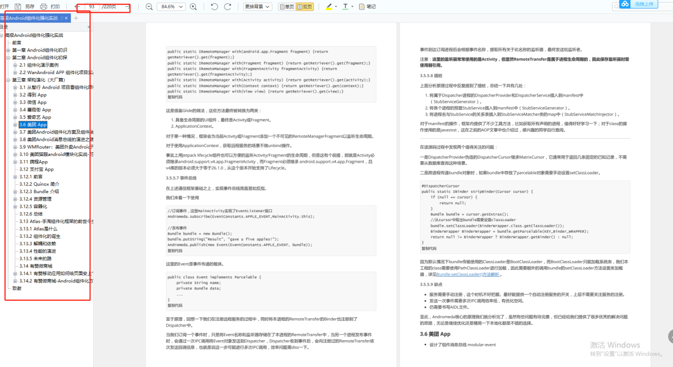Expand the 3.14.1 有赞移动应用 node
The image size is (673, 367).
pyautogui.click(x=15, y=274)
